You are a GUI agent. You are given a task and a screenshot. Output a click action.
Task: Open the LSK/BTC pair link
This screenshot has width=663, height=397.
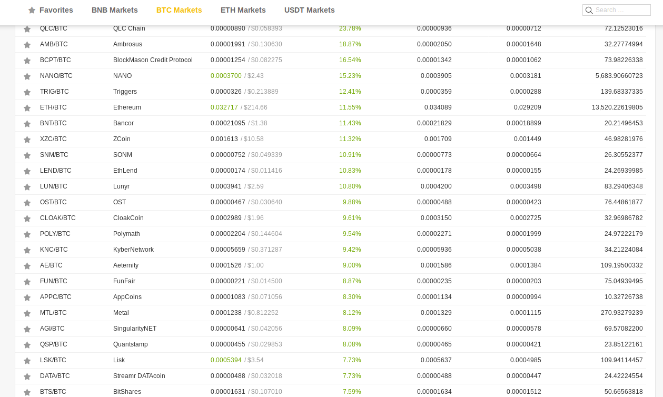(x=53, y=360)
